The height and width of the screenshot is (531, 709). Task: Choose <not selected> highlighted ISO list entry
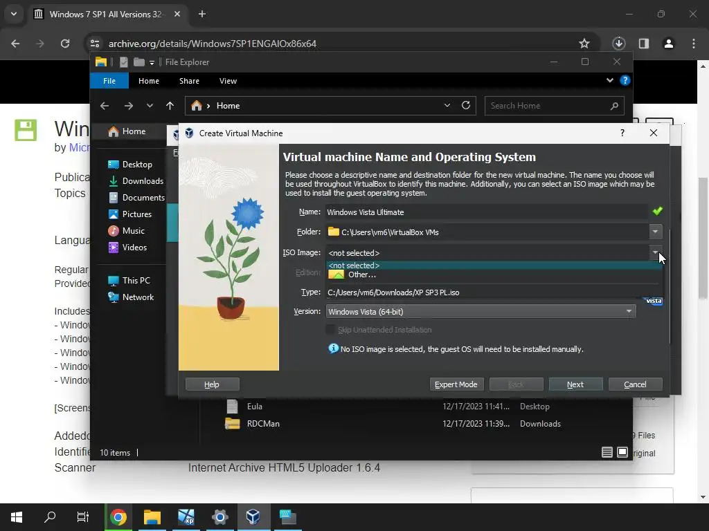pyautogui.click(x=494, y=265)
